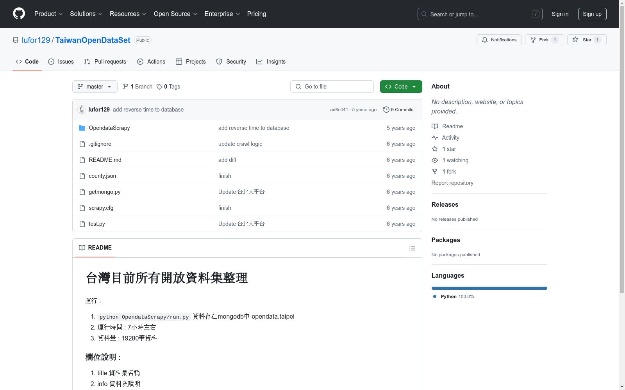Click the branch icon beside 1 Branch
The height and width of the screenshot is (390, 625).
pyautogui.click(x=126, y=87)
